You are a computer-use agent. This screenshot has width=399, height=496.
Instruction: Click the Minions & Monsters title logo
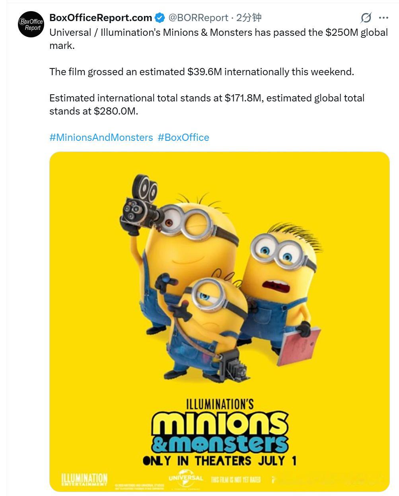[220, 432]
